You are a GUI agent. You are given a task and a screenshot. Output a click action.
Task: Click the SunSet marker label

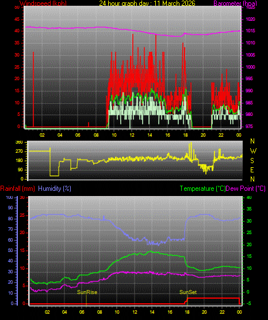[x=188, y=292]
